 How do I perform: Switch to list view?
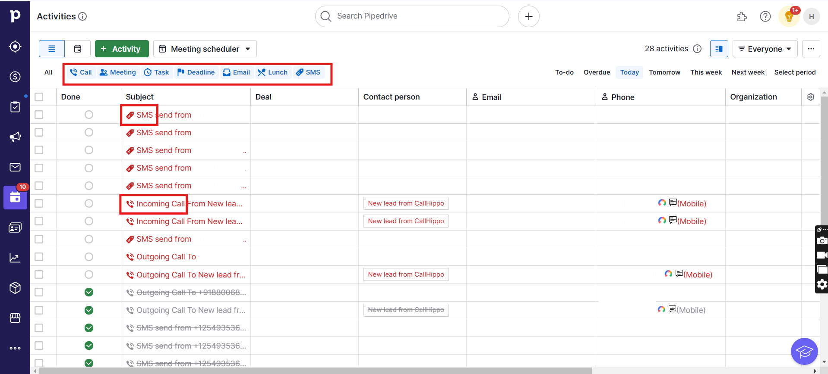click(x=52, y=49)
